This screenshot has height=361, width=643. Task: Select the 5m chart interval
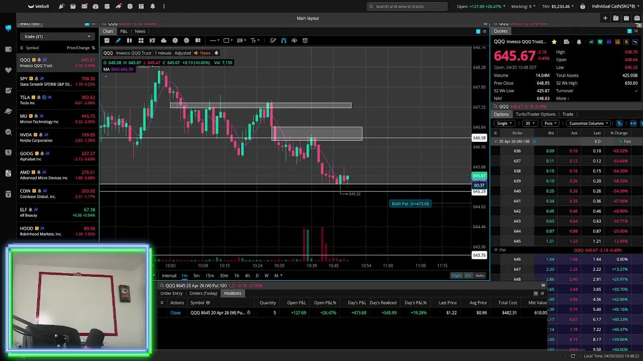pyautogui.click(x=196, y=276)
